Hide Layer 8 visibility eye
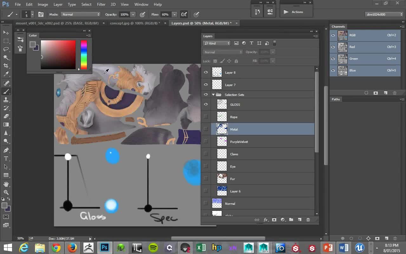 206,72
